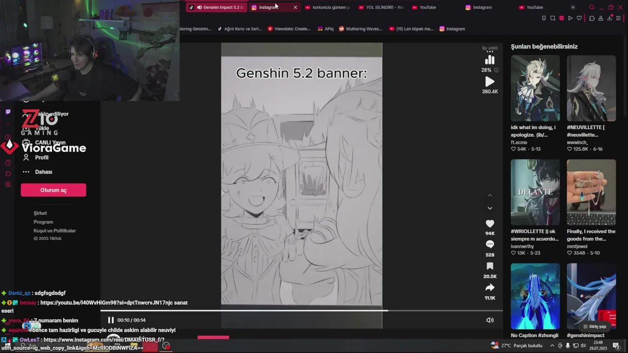The width and height of the screenshot is (628, 353).
Task: Open vidIQ stats bar chart icon
Action: tap(490, 60)
